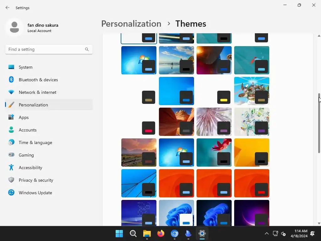Open the Windows Start menu

[x=119, y=233]
